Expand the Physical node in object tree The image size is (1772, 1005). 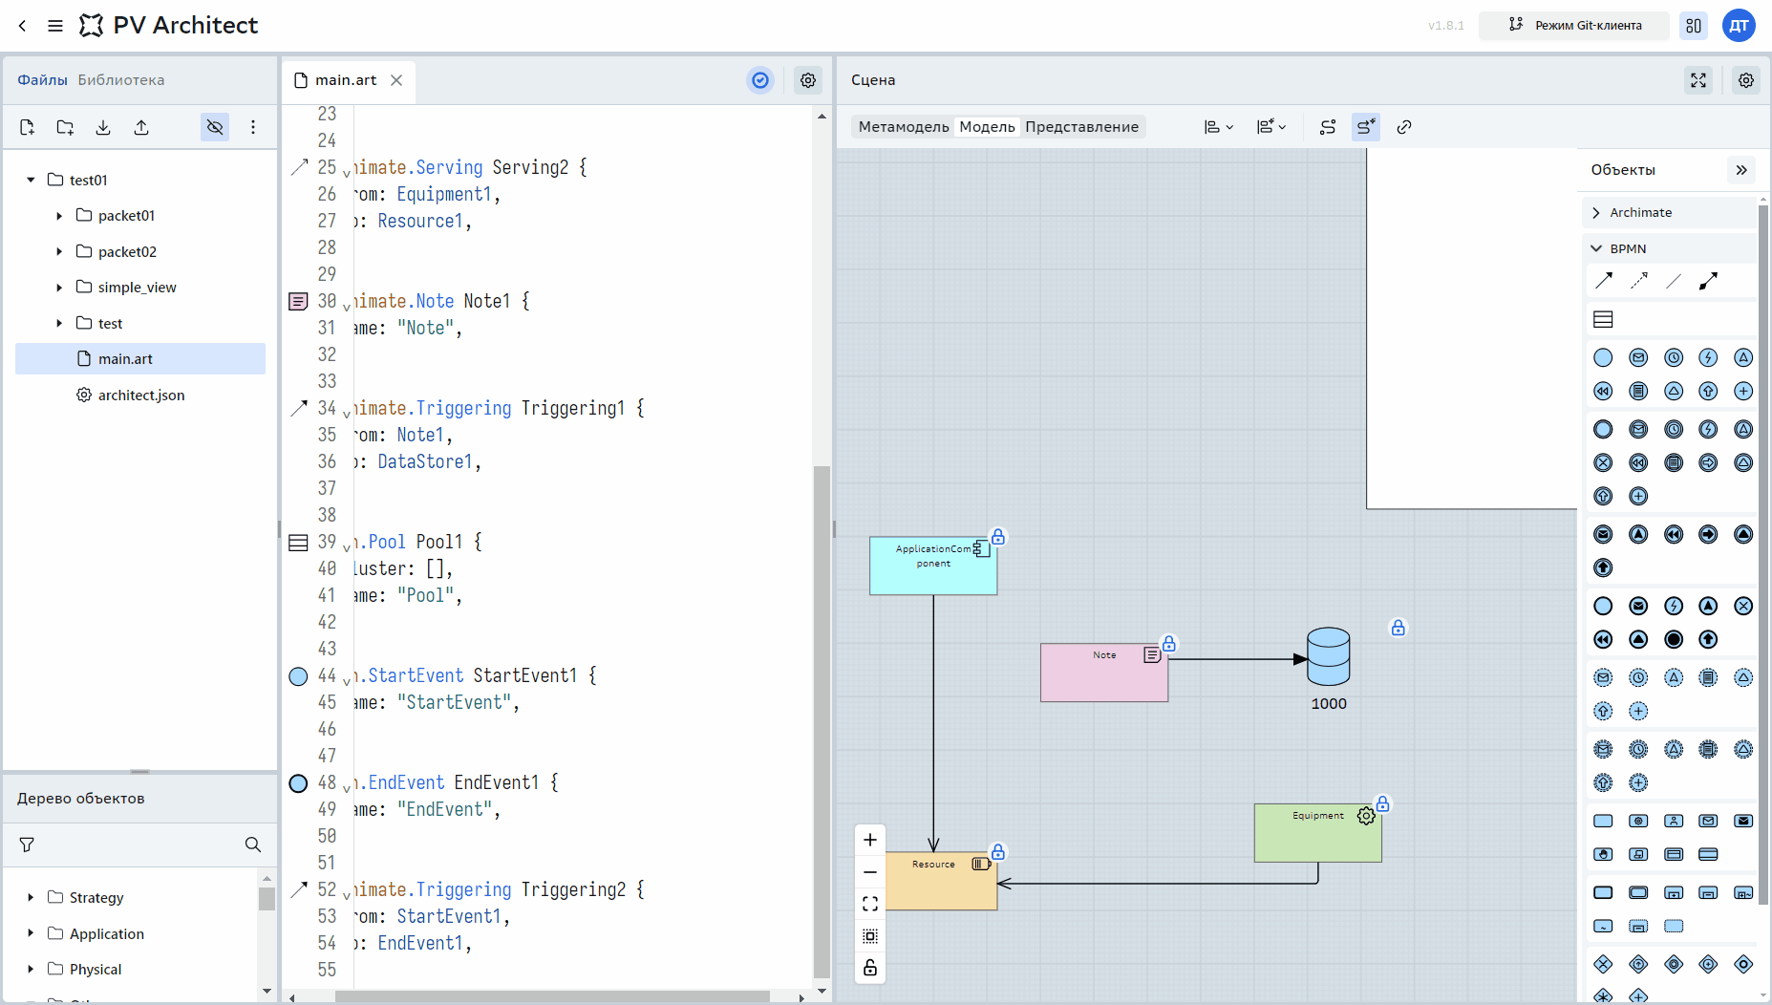31,970
